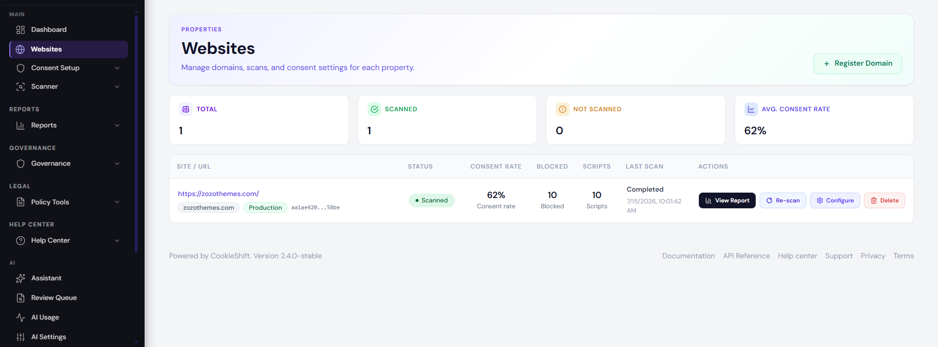Click the Production environment tag
Viewport: 938px width, 347px height.
(x=265, y=208)
